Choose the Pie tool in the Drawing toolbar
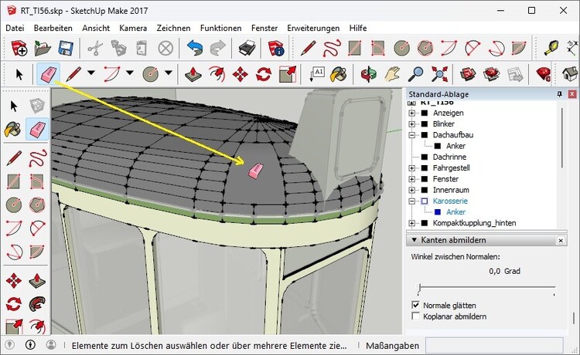 point(520,48)
